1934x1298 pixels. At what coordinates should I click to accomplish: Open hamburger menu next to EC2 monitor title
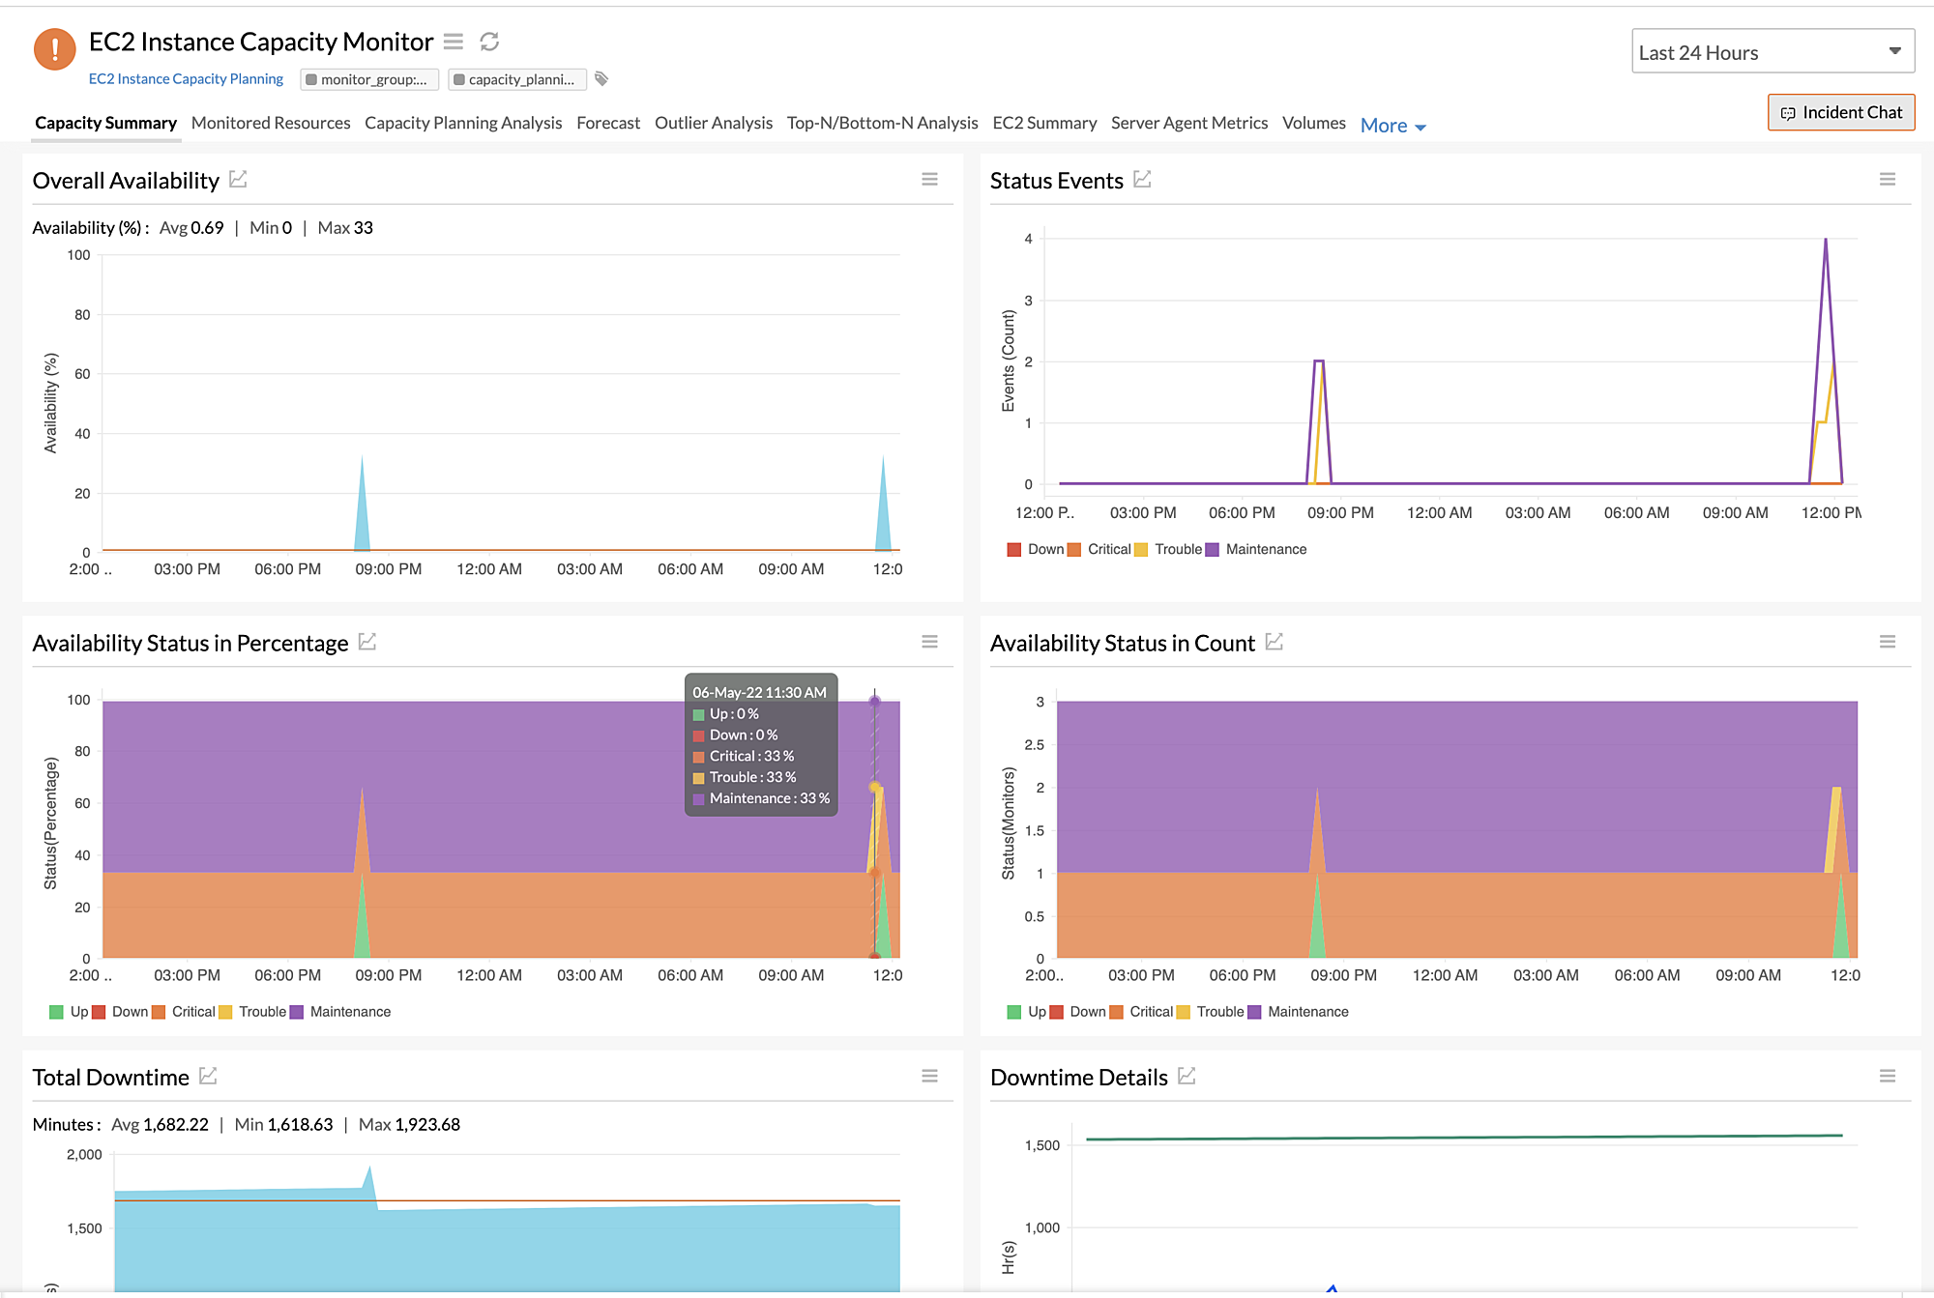[x=454, y=42]
